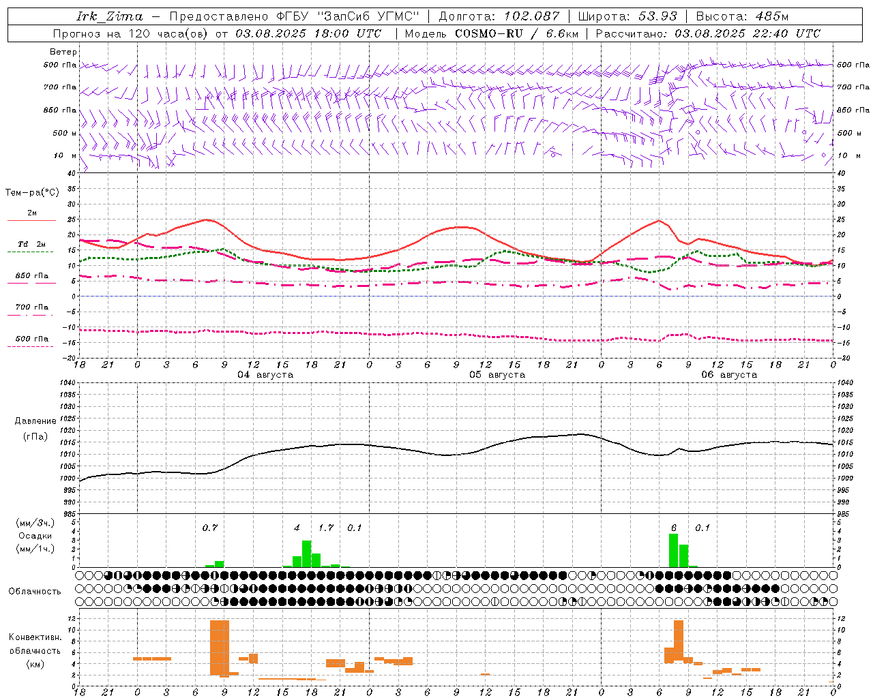Viewport: 873px width, 698px height.
Task: Click the "6" precipitation total above green bars
Action: [674, 528]
